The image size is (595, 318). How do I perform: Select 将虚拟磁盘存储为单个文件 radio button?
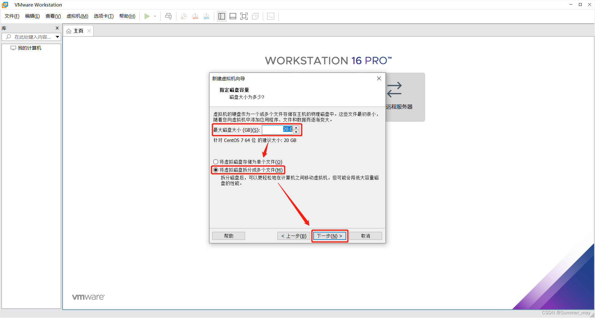pyautogui.click(x=216, y=162)
